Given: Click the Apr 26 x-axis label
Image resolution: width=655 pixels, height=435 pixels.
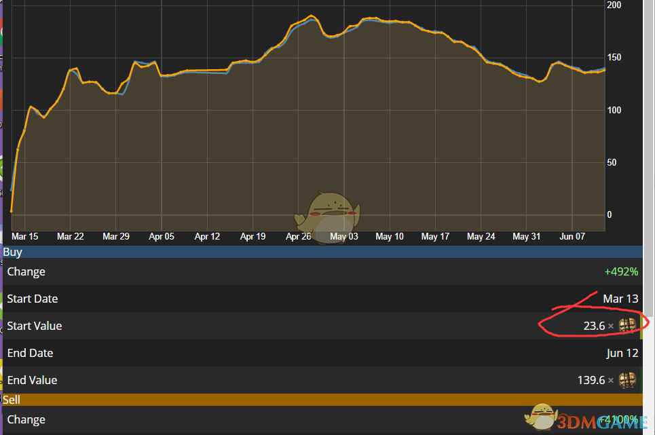Looking at the screenshot, I should click(x=299, y=237).
